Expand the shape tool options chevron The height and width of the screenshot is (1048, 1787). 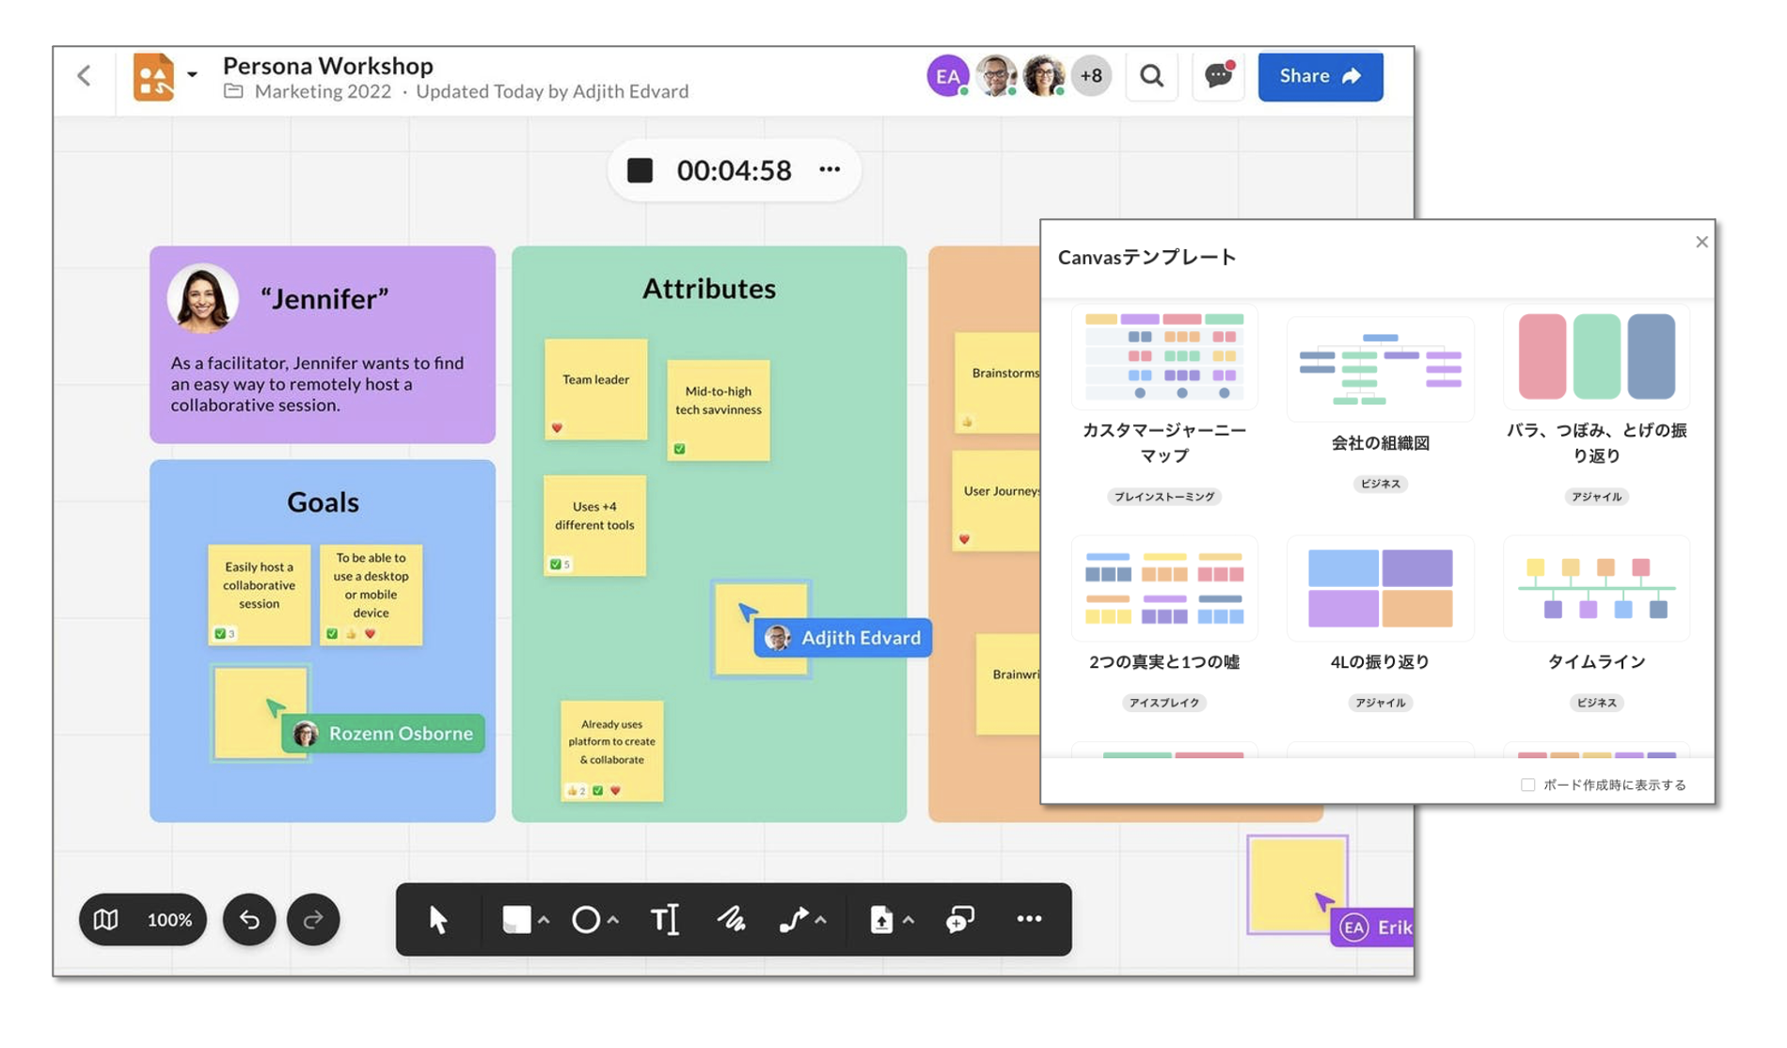543,920
